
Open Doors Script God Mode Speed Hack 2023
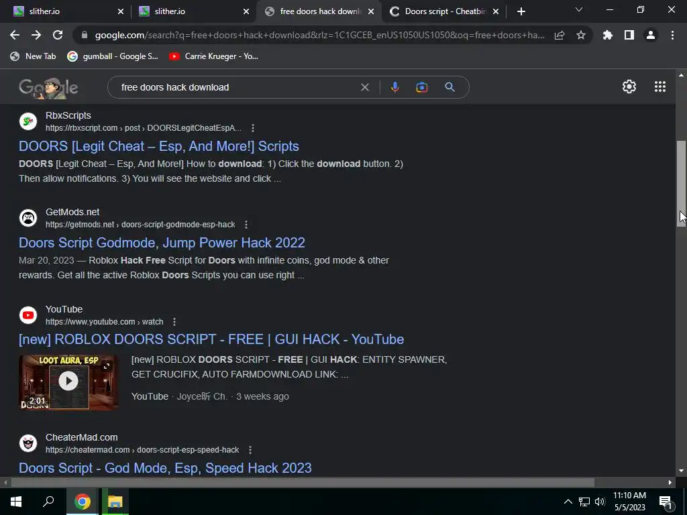[165, 468]
